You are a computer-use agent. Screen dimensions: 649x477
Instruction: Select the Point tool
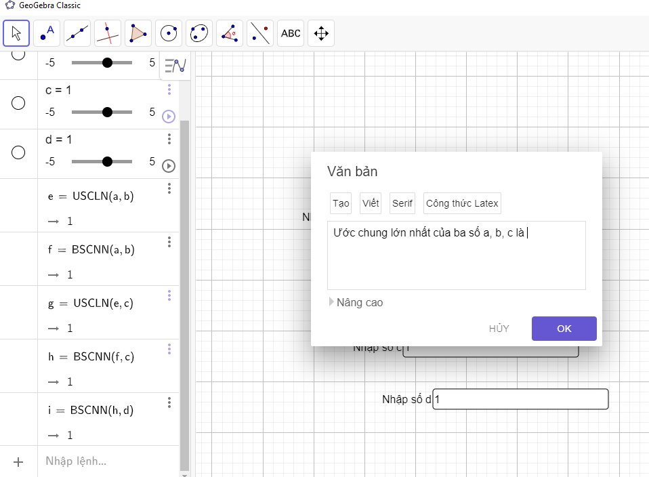pos(47,33)
